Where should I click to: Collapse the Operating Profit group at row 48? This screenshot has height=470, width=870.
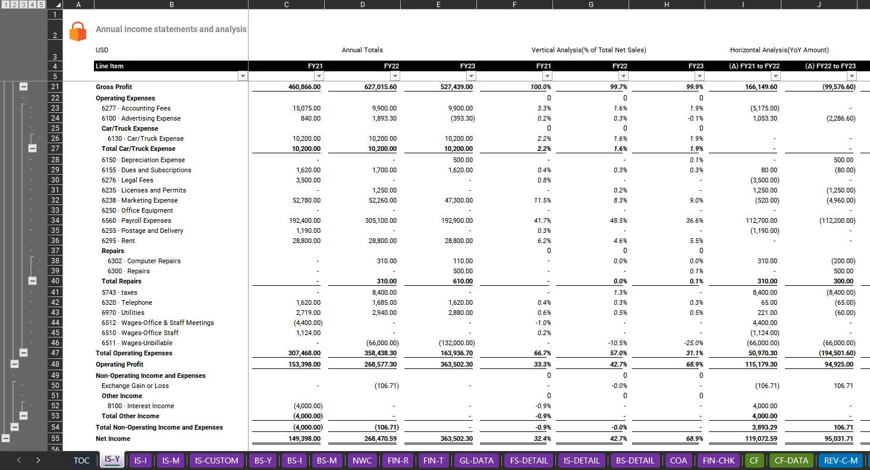15,364
